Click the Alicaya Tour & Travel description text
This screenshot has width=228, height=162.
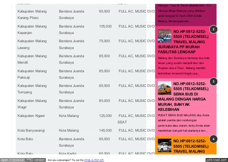pos(184,13)
